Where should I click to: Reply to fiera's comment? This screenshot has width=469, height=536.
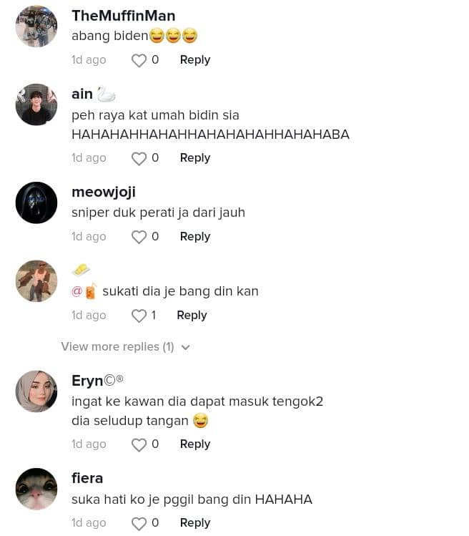click(x=195, y=522)
